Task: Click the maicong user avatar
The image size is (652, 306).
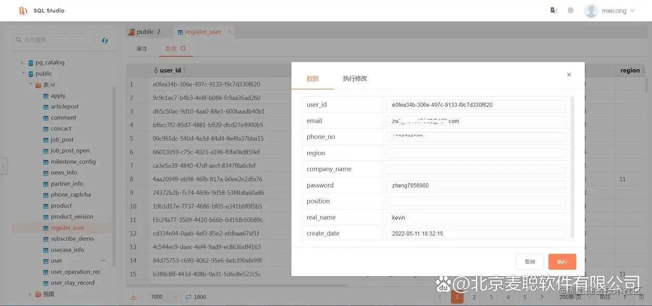Action: coord(591,10)
